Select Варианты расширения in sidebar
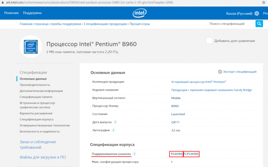The width and height of the screenshot is (268, 167). 36,113
